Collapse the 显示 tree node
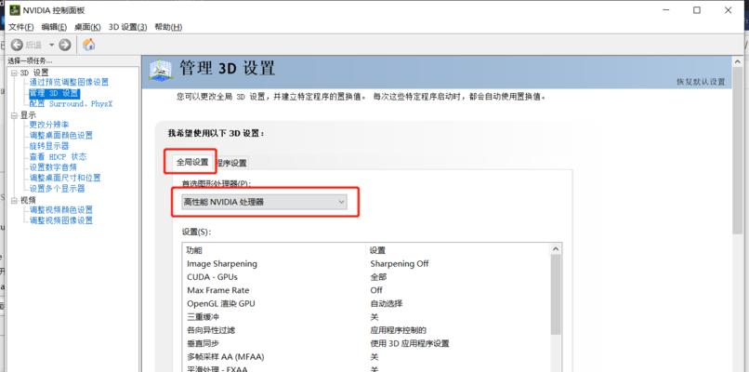Viewport: 749px width, 372px height. [x=14, y=115]
